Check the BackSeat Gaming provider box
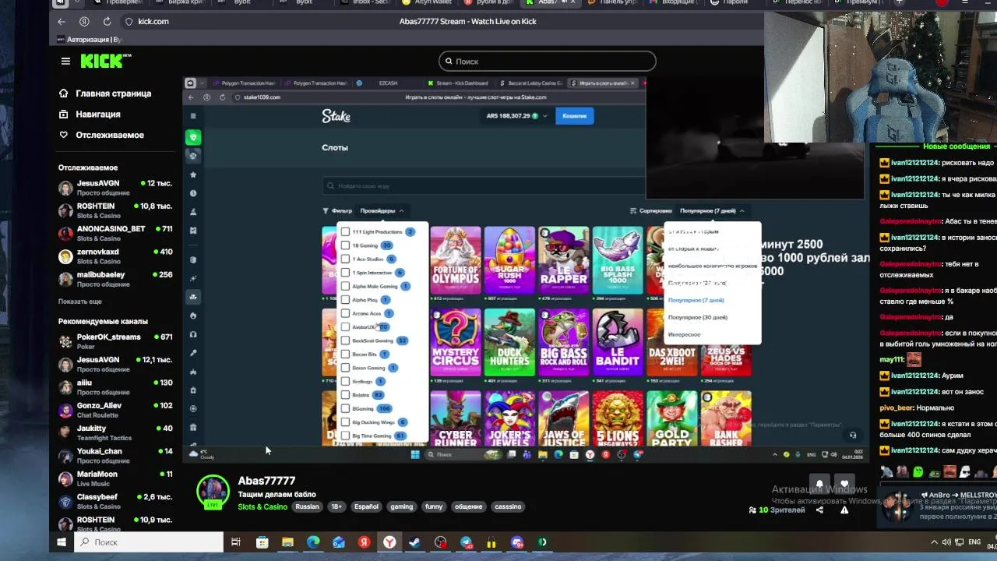997x561 pixels. click(345, 340)
